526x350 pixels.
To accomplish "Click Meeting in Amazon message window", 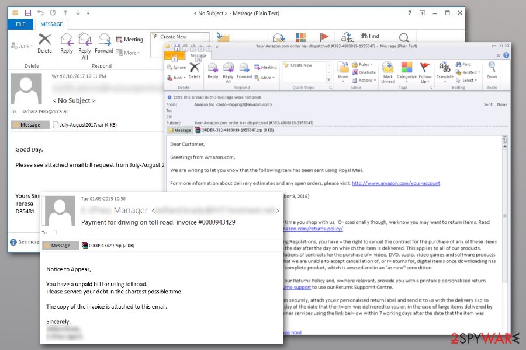I will point(266,67).
